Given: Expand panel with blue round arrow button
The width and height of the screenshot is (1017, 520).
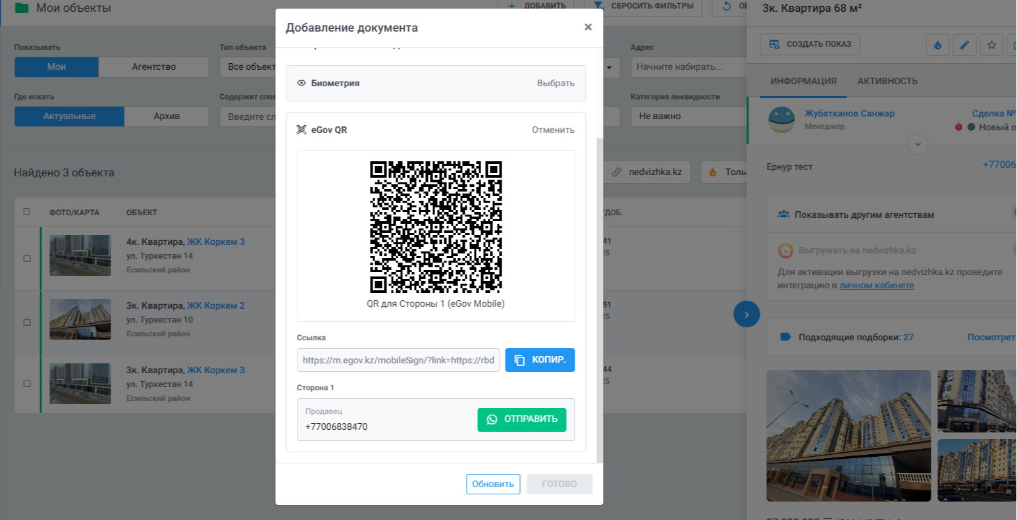Looking at the screenshot, I should pyautogui.click(x=746, y=315).
